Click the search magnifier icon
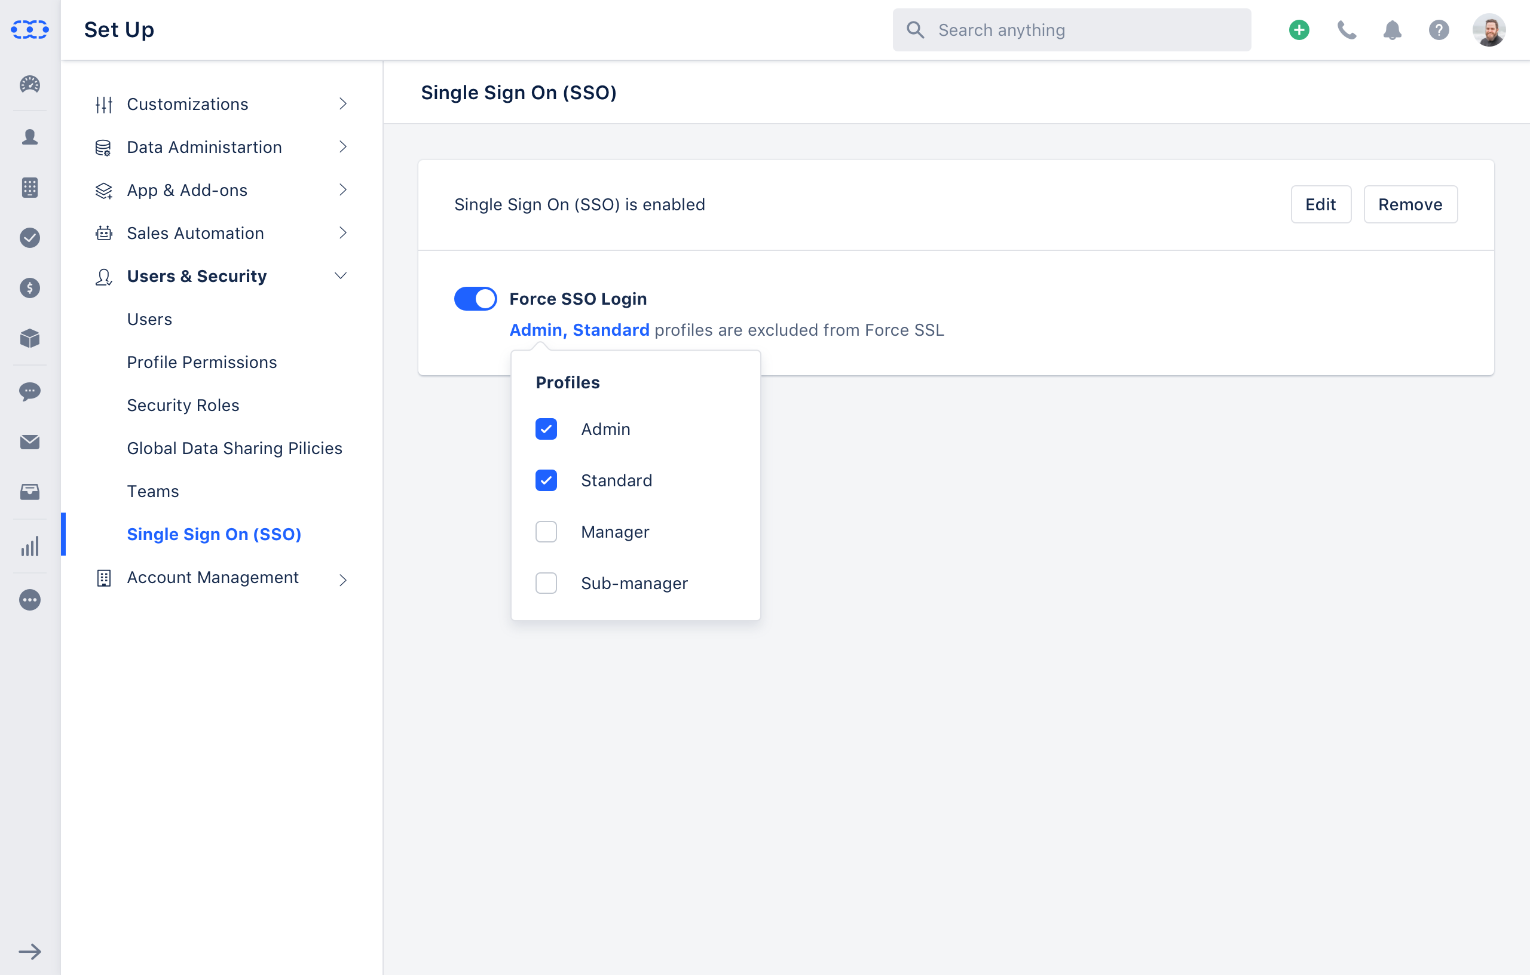 (x=915, y=30)
